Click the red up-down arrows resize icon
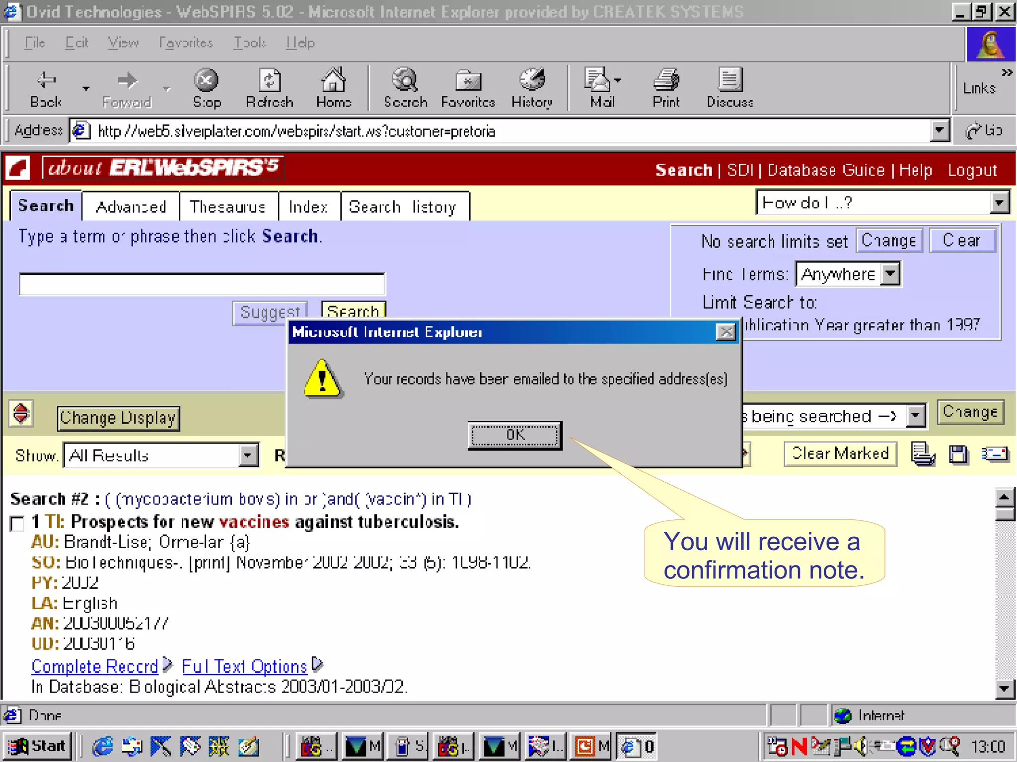The height and width of the screenshot is (762, 1017). (x=21, y=413)
